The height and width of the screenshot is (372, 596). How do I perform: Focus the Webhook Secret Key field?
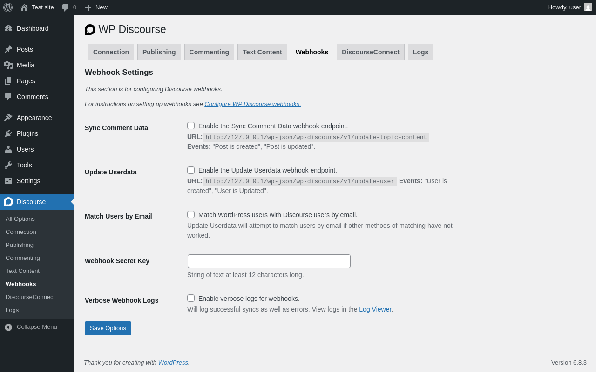click(269, 261)
